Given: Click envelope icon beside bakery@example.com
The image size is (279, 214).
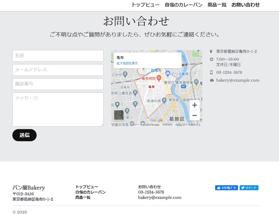Looking at the screenshot, I should click(x=212, y=80).
